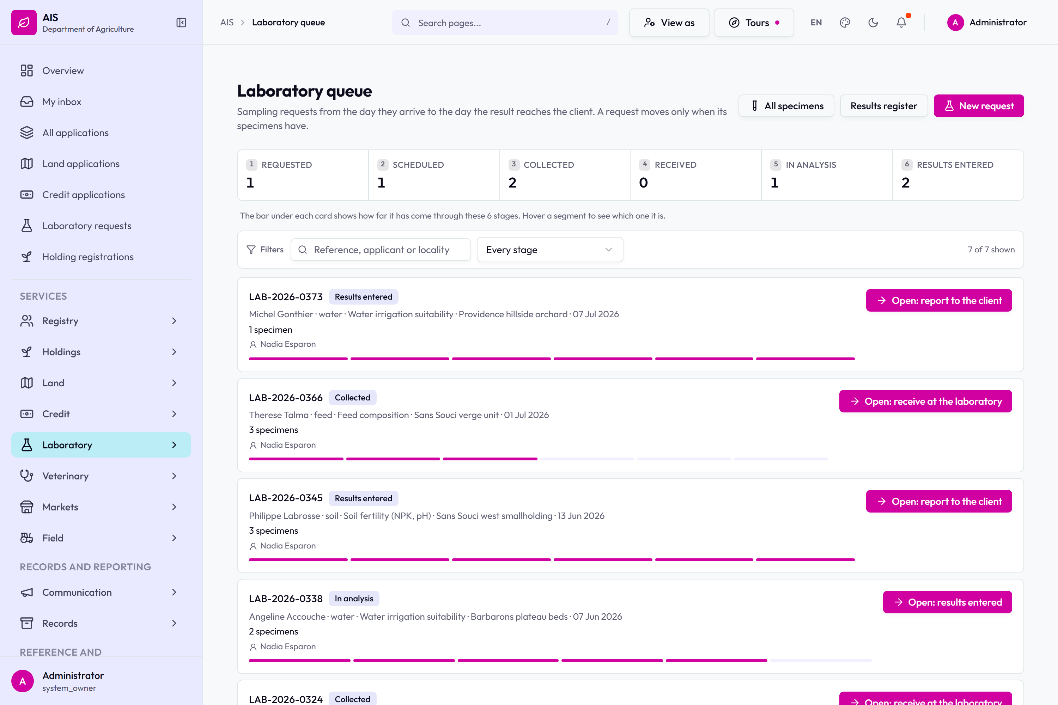The image size is (1058, 705).
Task: Select the In Analysis stage tab
Action: click(x=827, y=175)
